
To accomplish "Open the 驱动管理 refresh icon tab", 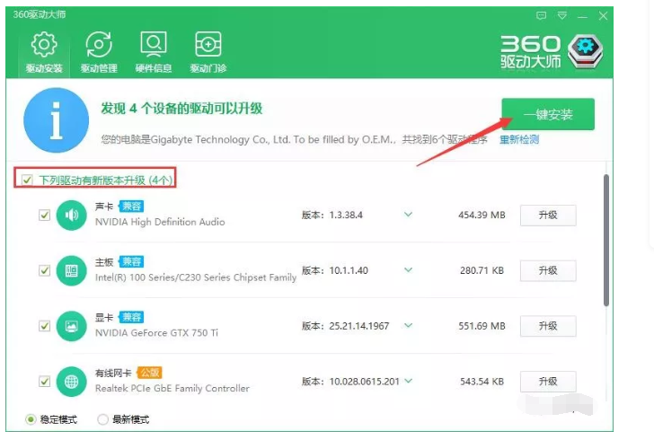I will click(99, 53).
